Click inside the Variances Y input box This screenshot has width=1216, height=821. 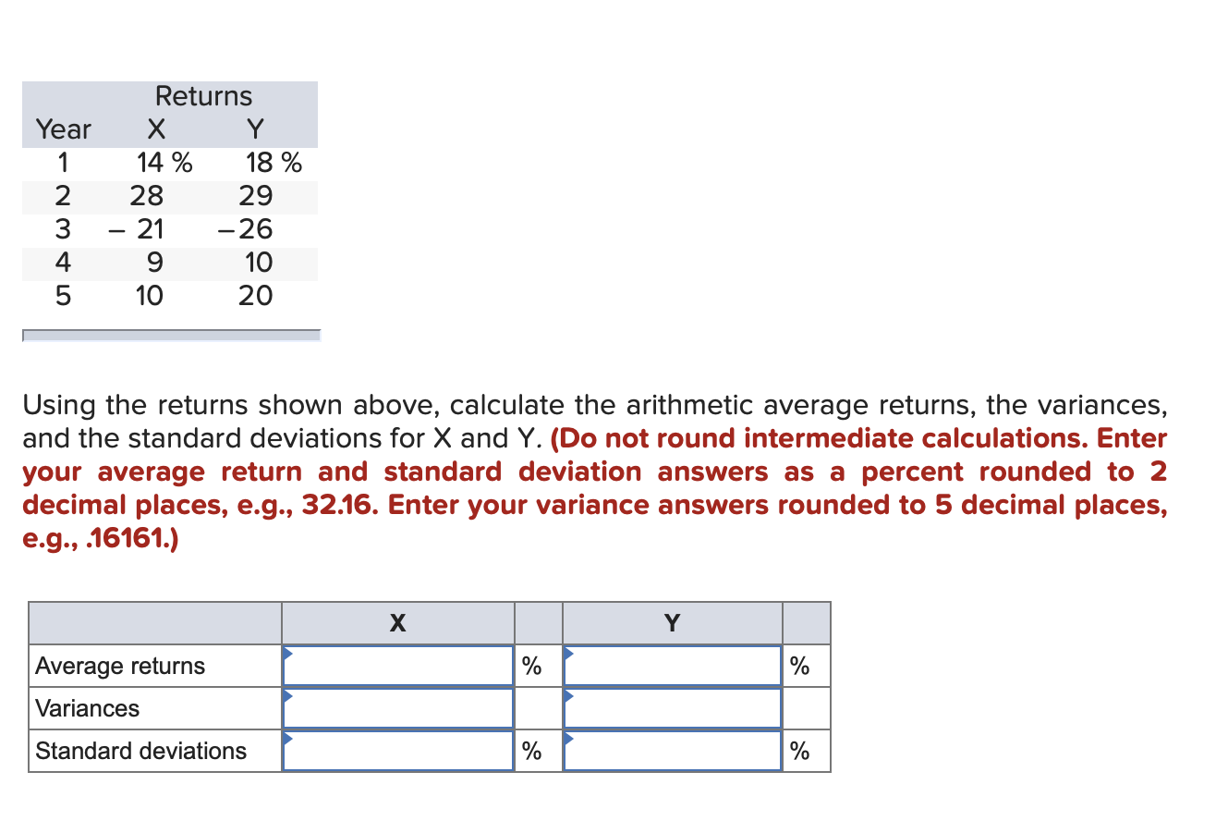coord(672,708)
